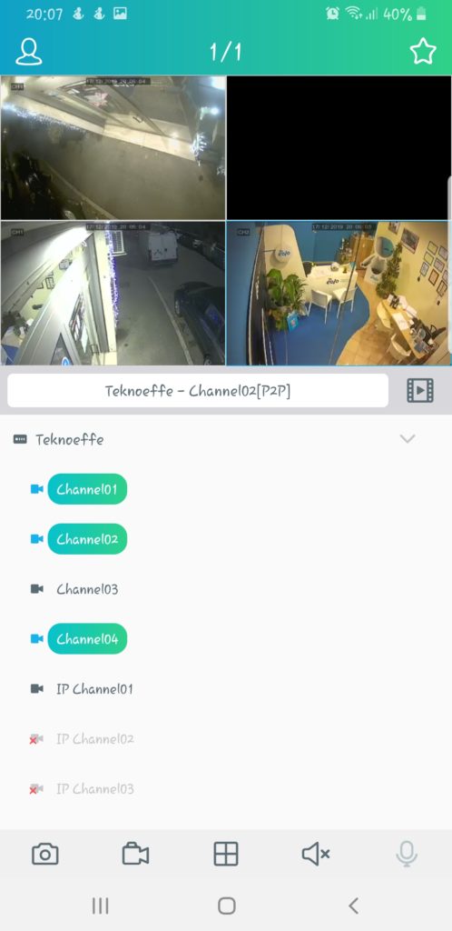Change the grid layout with split-screen icon
Image resolution: width=452 pixels, height=931 pixels.
(226, 854)
